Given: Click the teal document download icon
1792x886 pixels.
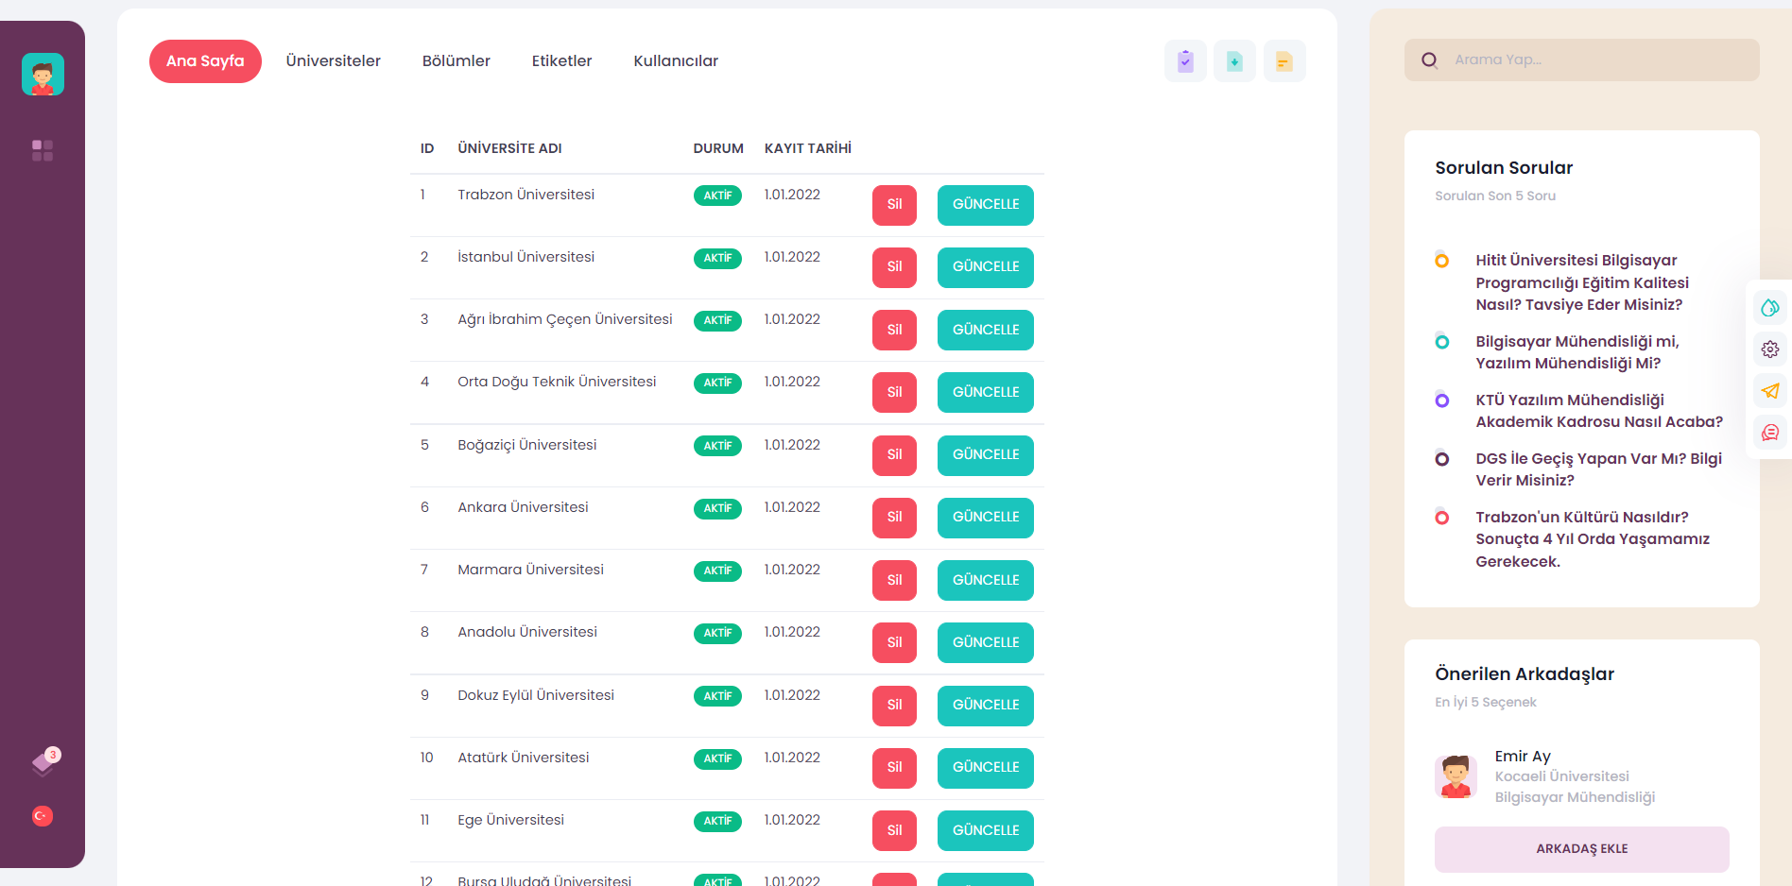Looking at the screenshot, I should coord(1234,60).
